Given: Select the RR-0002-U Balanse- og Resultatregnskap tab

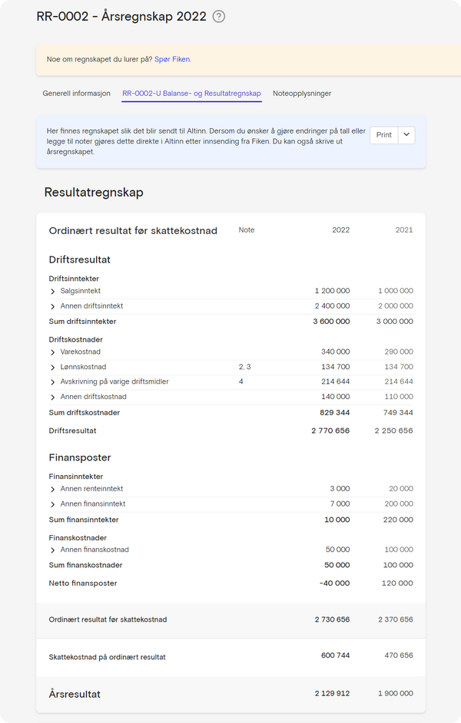Looking at the screenshot, I should 192,93.
